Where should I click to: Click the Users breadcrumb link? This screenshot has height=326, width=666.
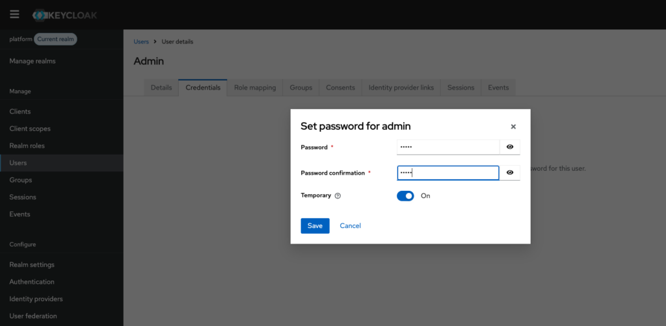click(141, 42)
